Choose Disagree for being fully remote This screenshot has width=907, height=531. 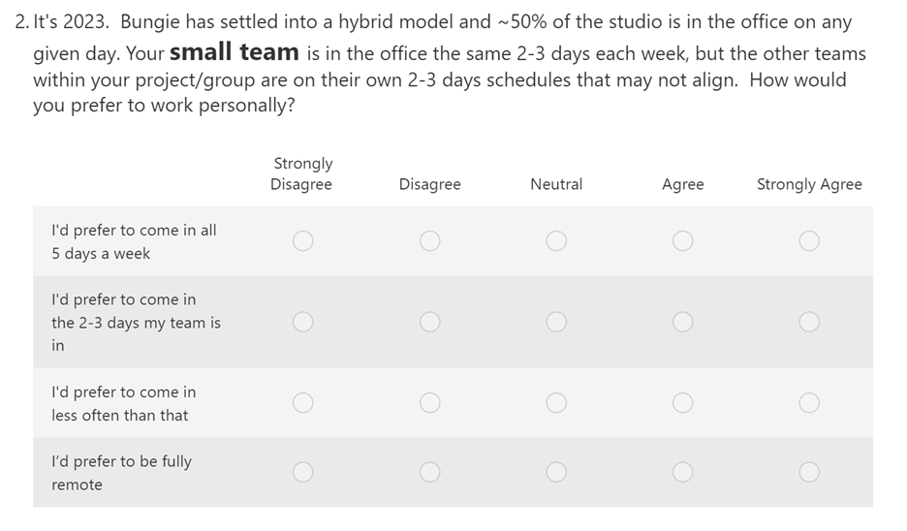click(x=430, y=472)
